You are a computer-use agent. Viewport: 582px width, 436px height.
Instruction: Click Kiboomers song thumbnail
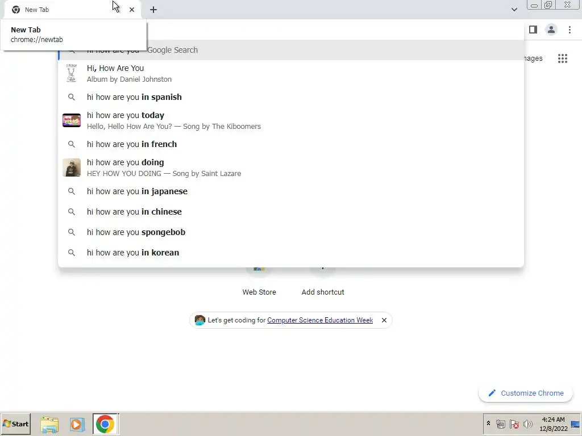[71, 120]
